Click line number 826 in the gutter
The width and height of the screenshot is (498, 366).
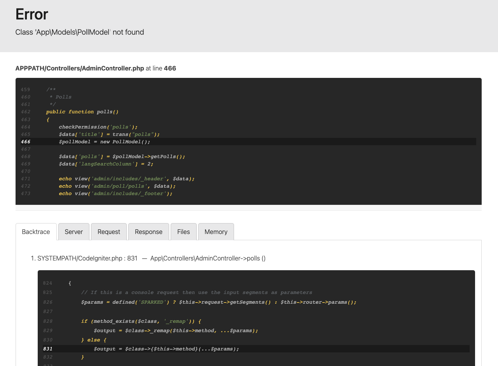(x=48, y=302)
